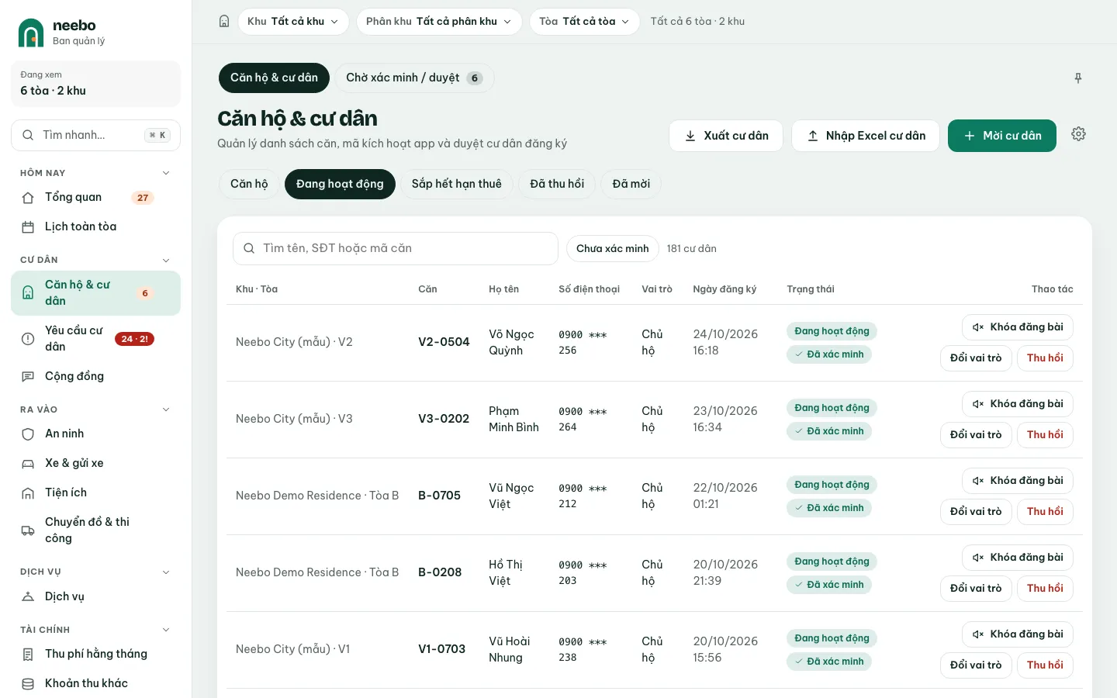Lock posting for resident Võ Ngọc Quỳnh
The image size is (1117, 698).
(1018, 327)
